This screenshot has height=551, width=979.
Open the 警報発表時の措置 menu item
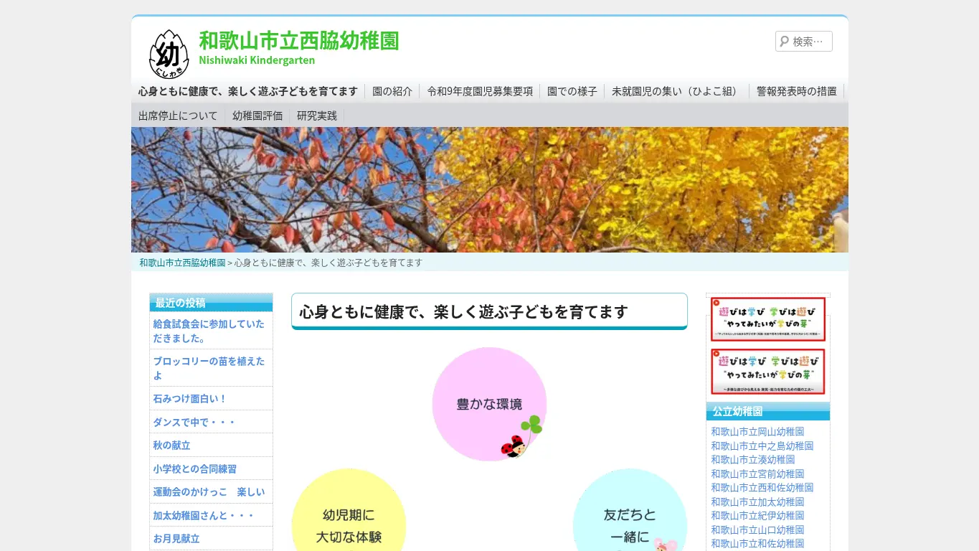(797, 91)
